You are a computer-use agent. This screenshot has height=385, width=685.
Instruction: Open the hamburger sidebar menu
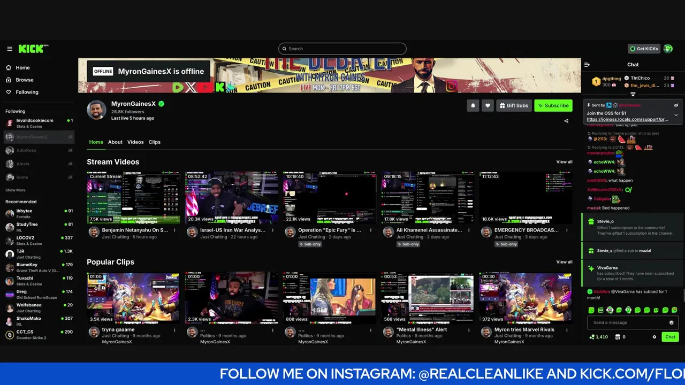pyautogui.click(x=10, y=49)
